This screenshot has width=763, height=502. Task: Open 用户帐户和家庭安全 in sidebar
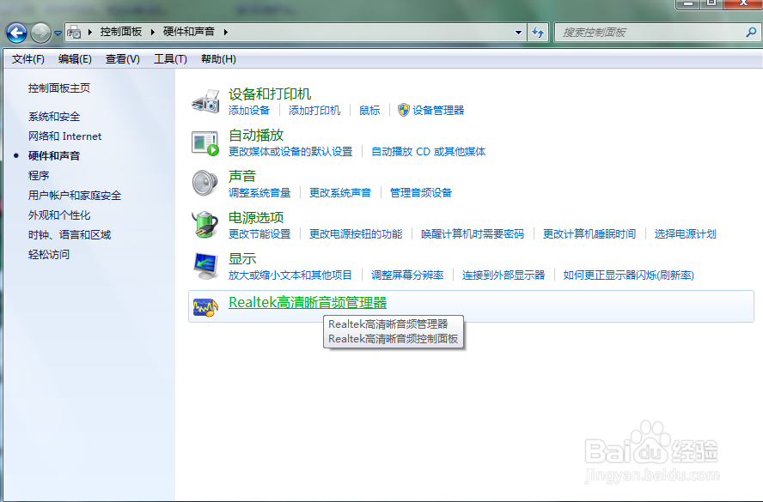[x=75, y=196]
